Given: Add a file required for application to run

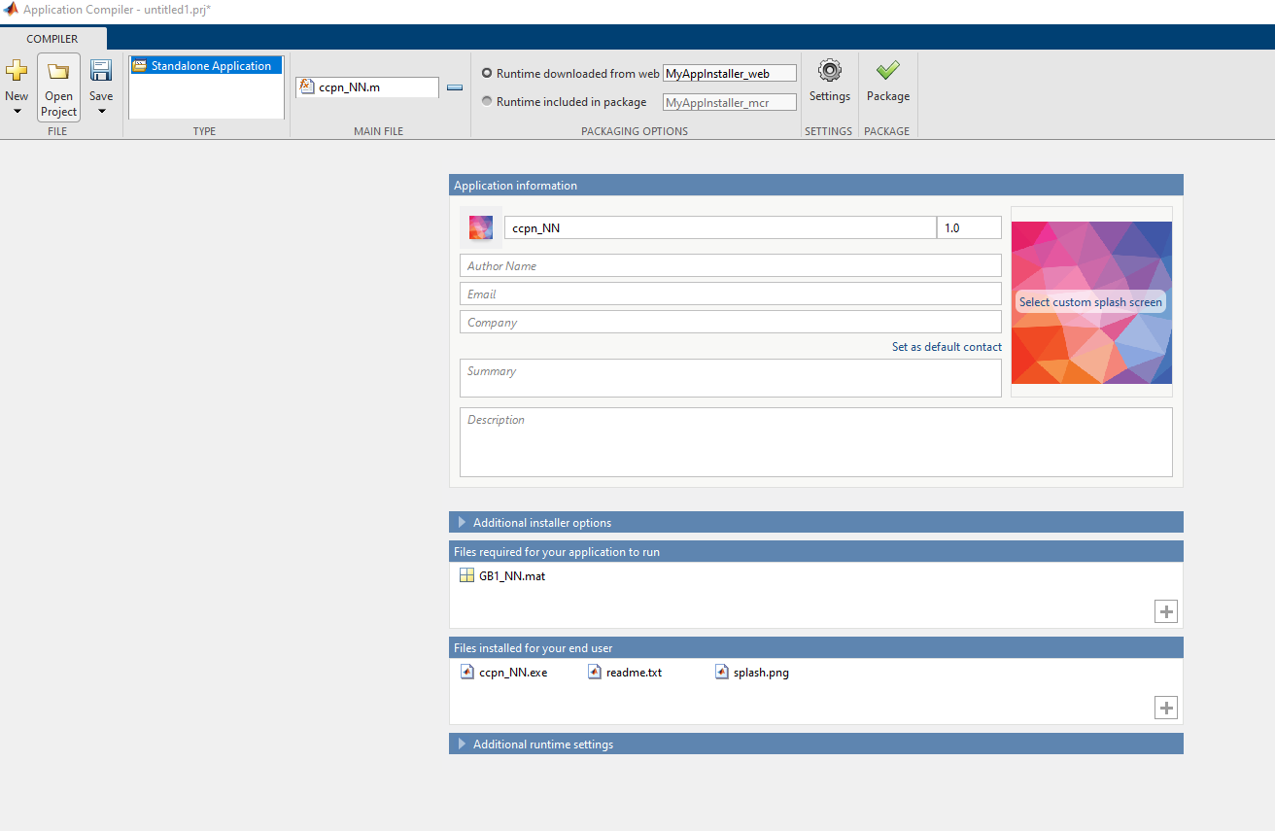Looking at the screenshot, I should click(1166, 611).
